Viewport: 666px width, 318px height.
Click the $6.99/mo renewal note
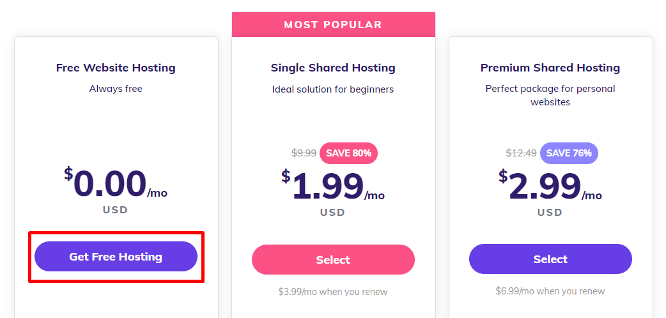tap(550, 291)
